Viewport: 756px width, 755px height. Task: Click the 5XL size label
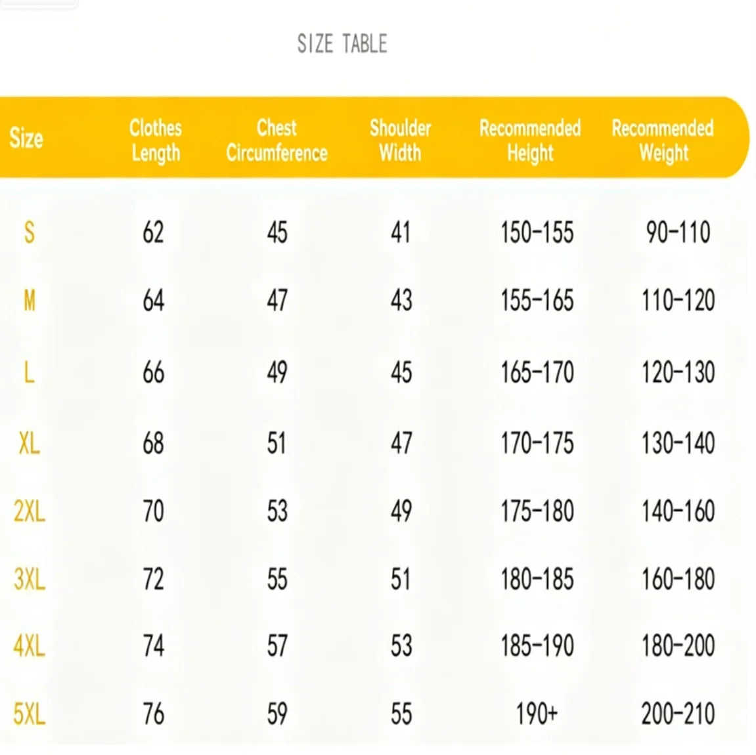[x=30, y=714]
